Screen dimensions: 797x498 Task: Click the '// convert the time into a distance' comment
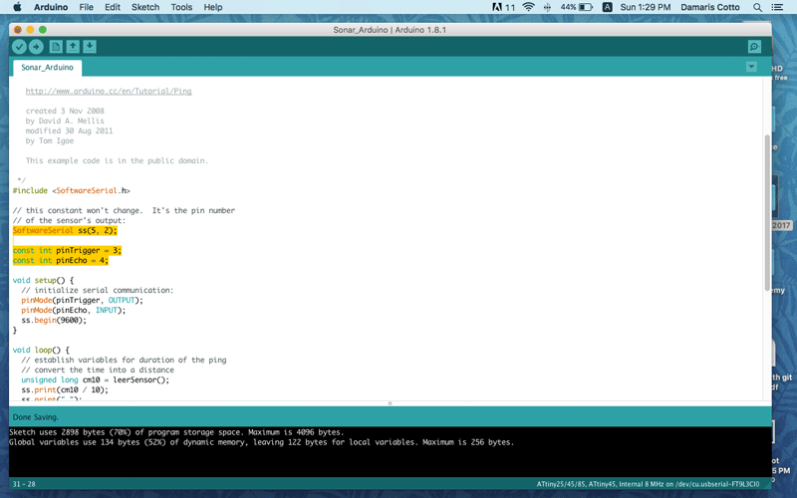(98, 370)
